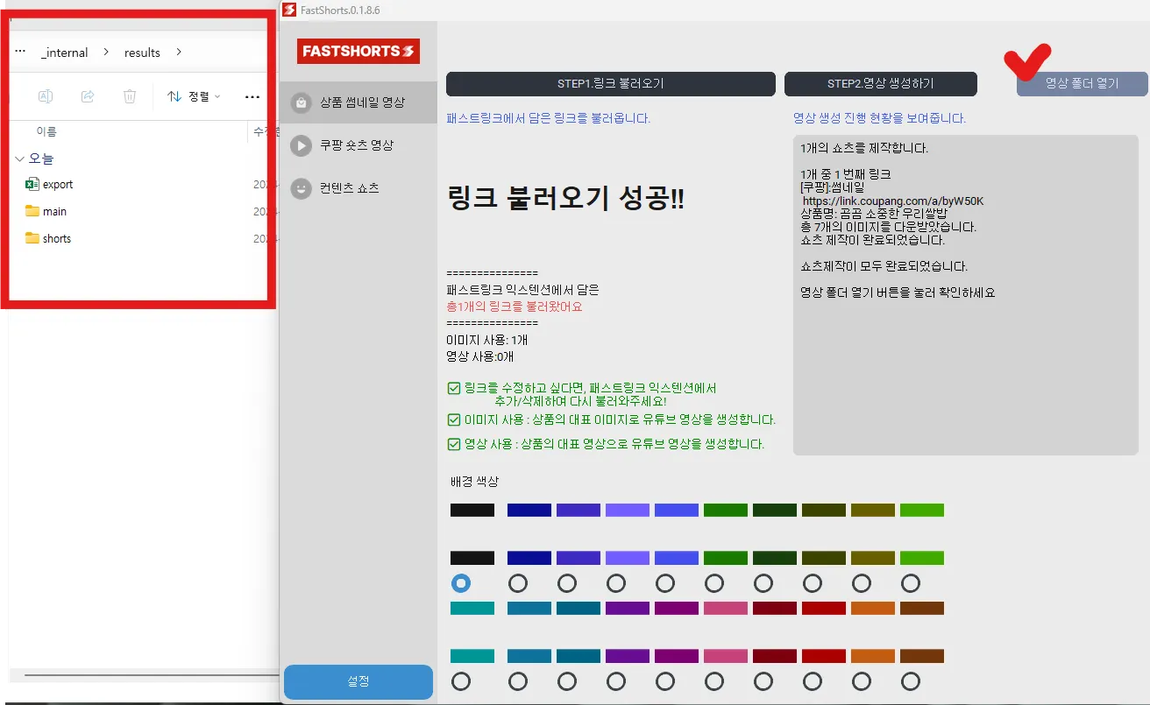Viewport: 1150px width, 705px height.
Task: Click the STEP2.영상 생성하기 button
Action: pyautogui.click(x=881, y=84)
